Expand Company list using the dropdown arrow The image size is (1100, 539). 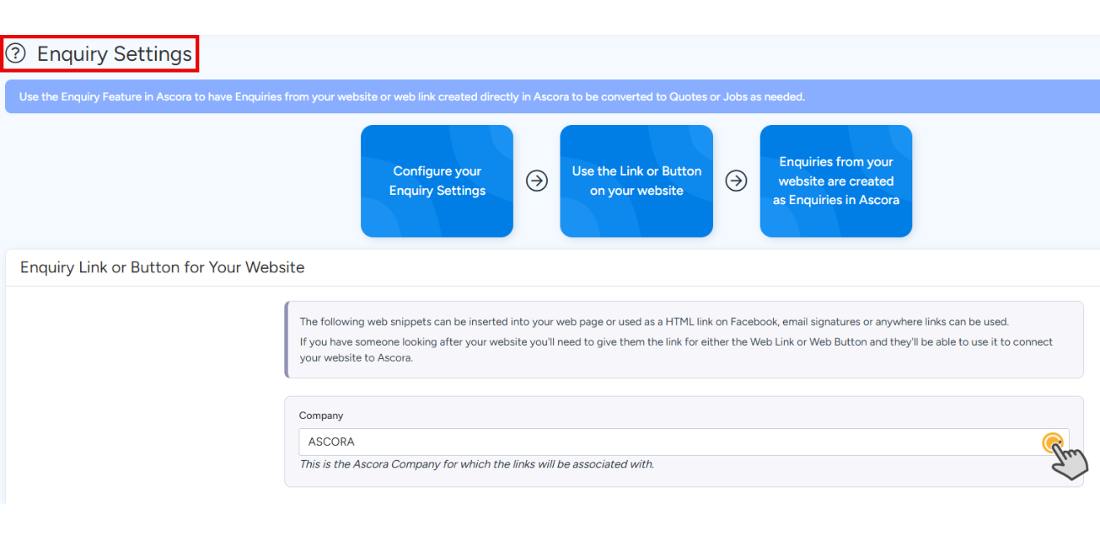tap(1052, 442)
